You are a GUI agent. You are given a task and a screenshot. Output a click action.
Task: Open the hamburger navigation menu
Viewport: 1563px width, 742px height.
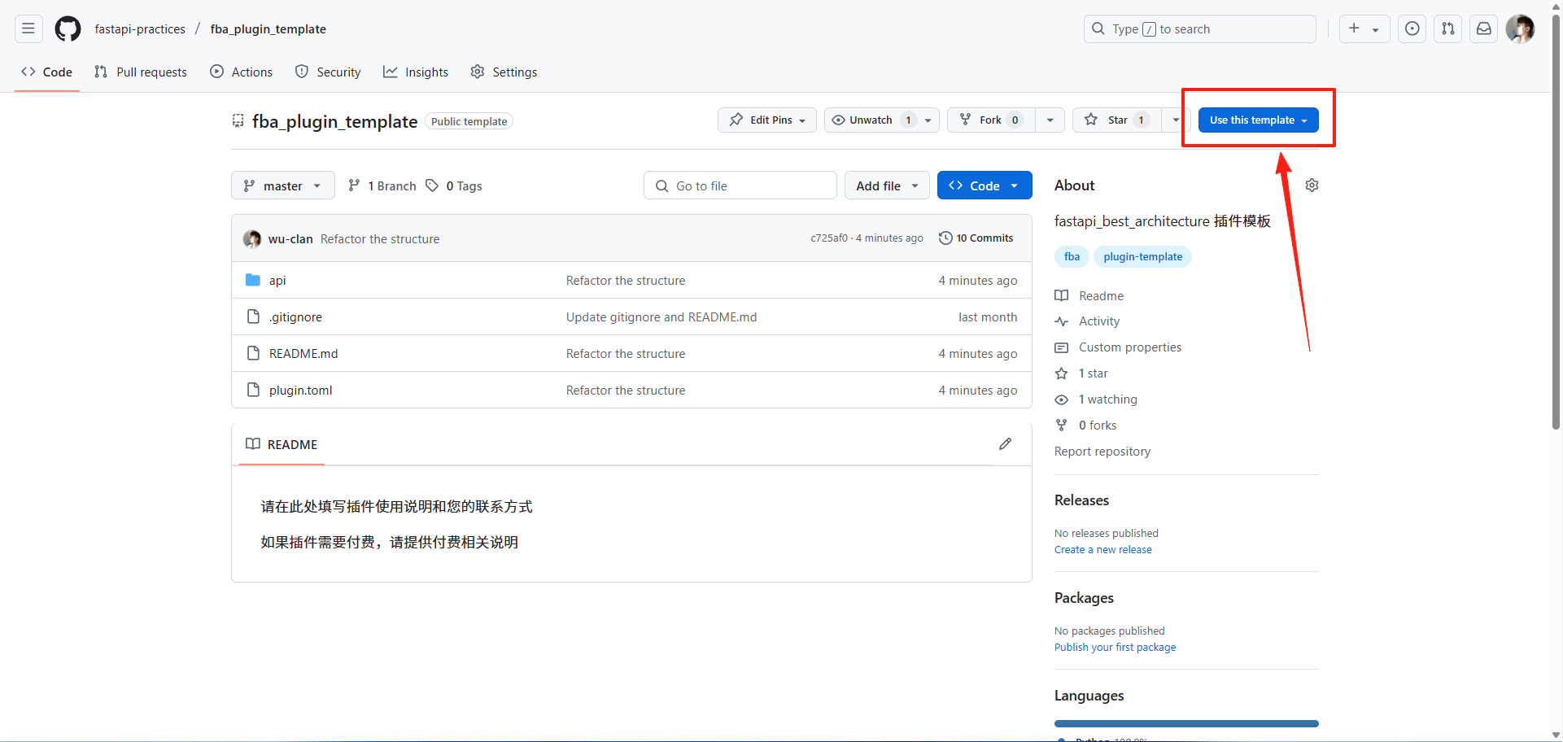pos(28,29)
